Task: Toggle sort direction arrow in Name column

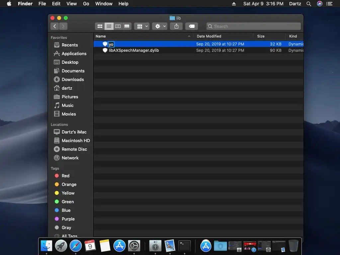Action: pyautogui.click(x=189, y=36)
